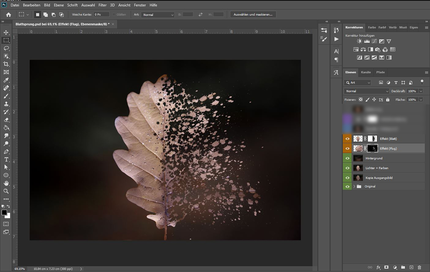Click the Auswählen und maskieren button

253,14
